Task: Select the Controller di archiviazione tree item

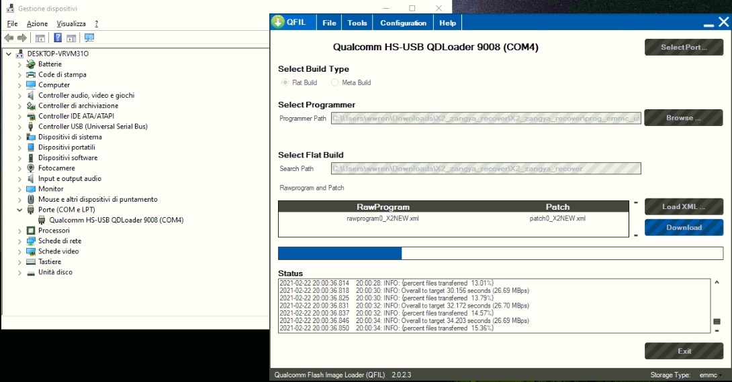Action: point(78,106)
